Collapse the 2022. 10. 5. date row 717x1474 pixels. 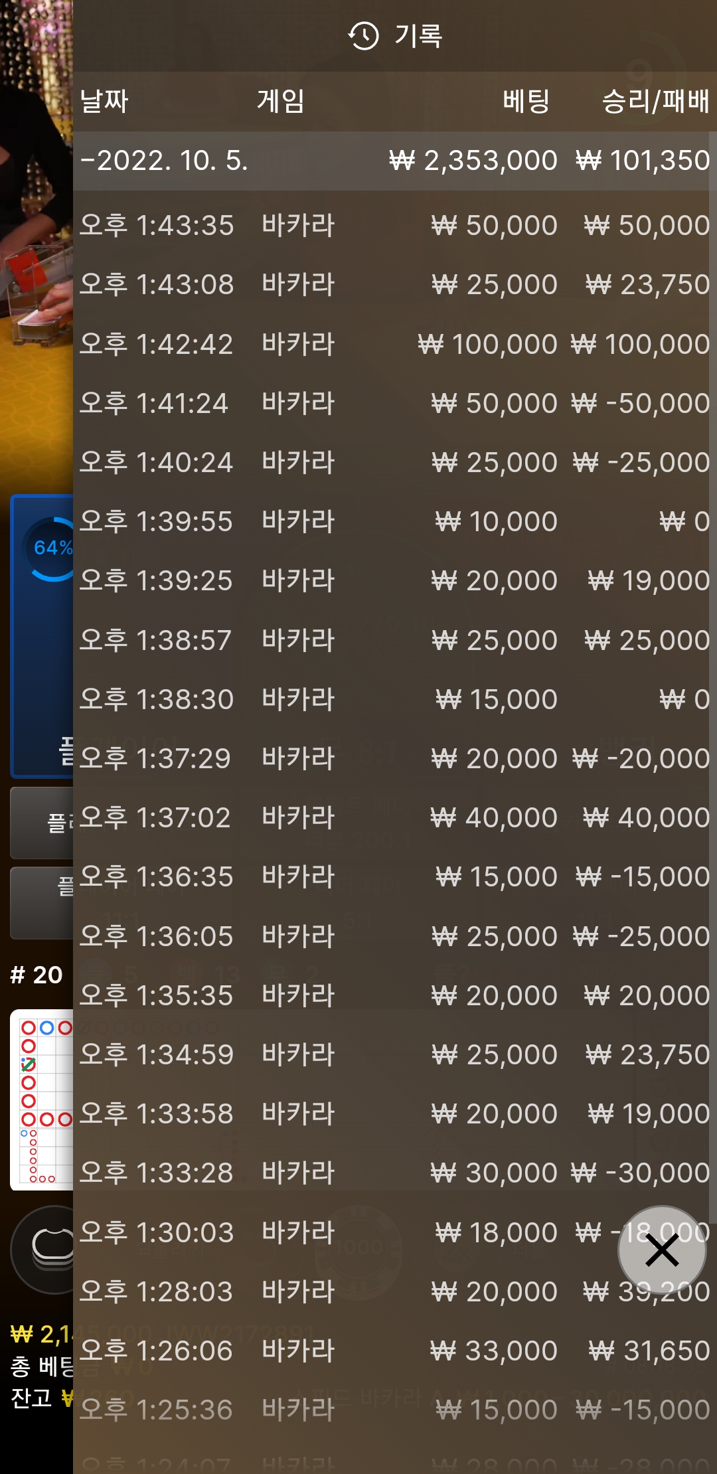click(x=395, y=161)
